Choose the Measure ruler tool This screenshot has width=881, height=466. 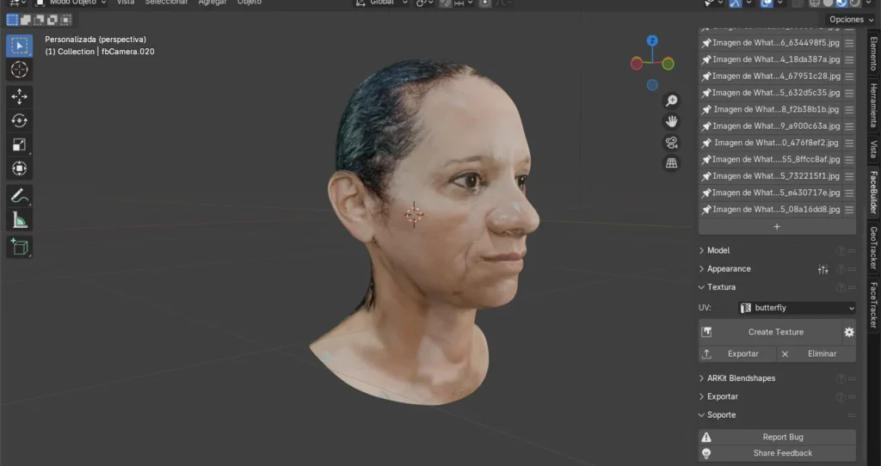[19, 220]
